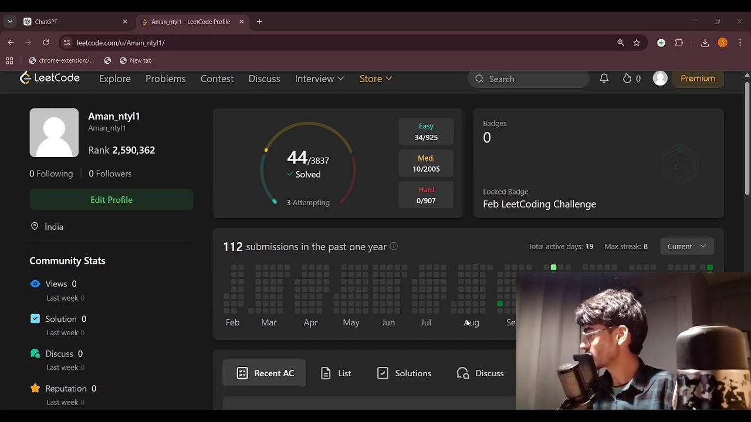Click the site information icon in address bar
The height and width of the screenshot is (422, 751).
[66, 43]
